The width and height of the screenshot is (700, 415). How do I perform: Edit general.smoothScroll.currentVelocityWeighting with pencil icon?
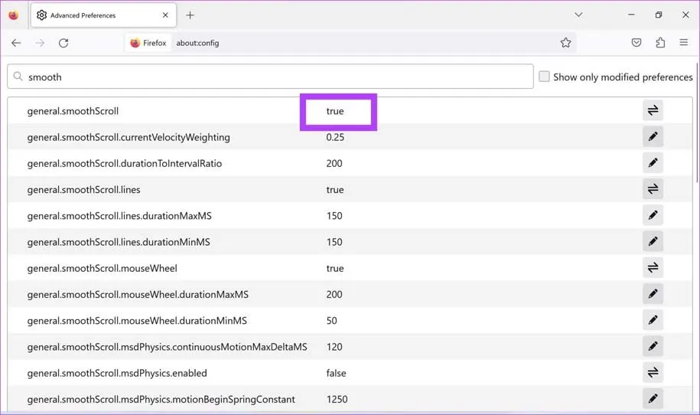pos(653,137)
